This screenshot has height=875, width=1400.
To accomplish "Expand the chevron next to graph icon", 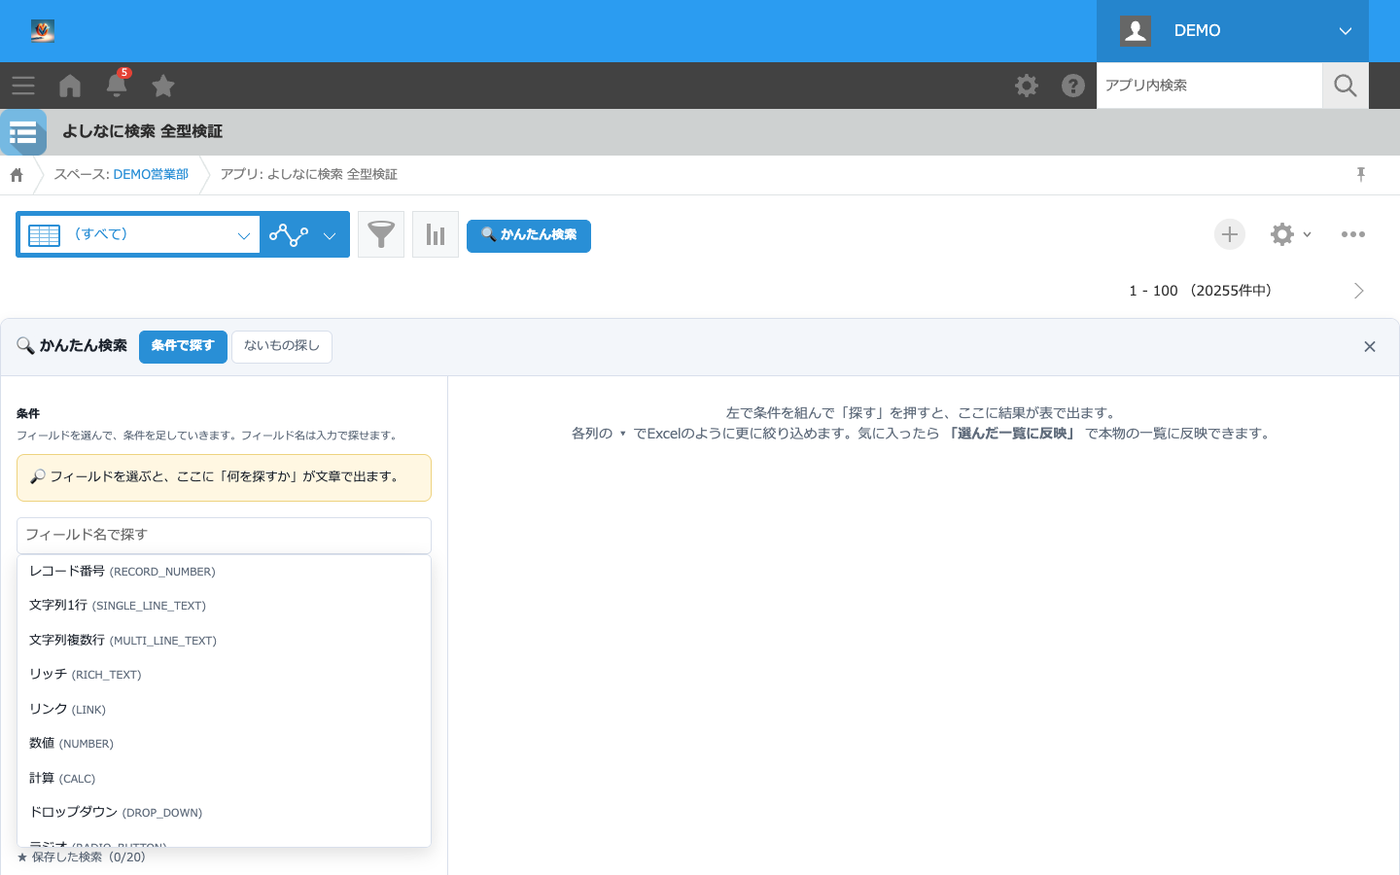I will click(x=330, y=235).
